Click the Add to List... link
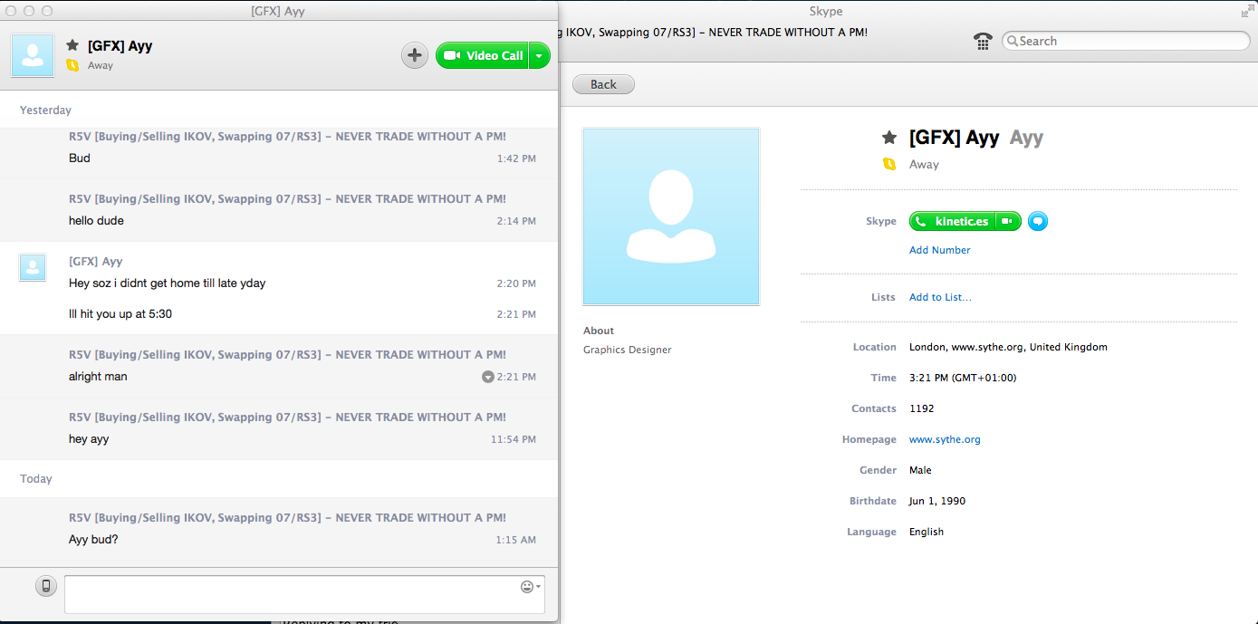The height and width of the screenshot is (624, 1258). (940, 297)
